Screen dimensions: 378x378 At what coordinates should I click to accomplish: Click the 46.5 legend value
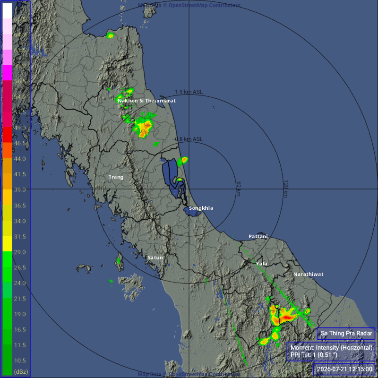(x=20, y=143)
